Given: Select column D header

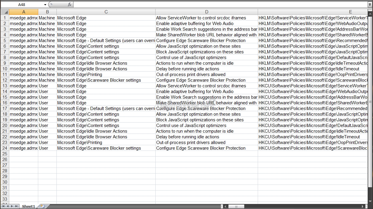Looking at the screenshot, I should (207, 12).
